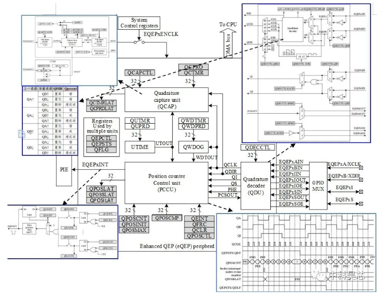
Task: Click the GPIO MUX block
Action: (318, 186)
